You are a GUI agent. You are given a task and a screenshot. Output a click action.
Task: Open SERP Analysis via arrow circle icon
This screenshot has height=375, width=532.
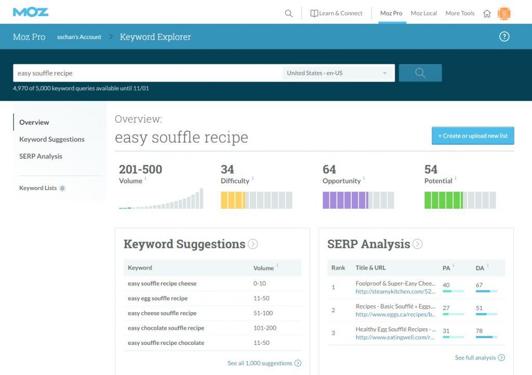pos(417,244)
